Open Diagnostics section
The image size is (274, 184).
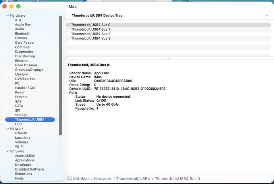pyautogui.click(x=24, y=52)
